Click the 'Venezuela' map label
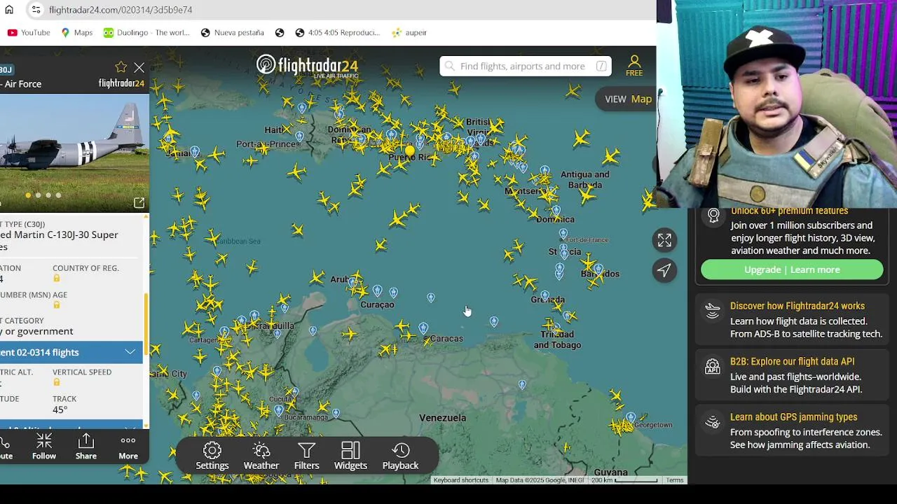This screenshot has height=504, width=897. pos(442,418)
